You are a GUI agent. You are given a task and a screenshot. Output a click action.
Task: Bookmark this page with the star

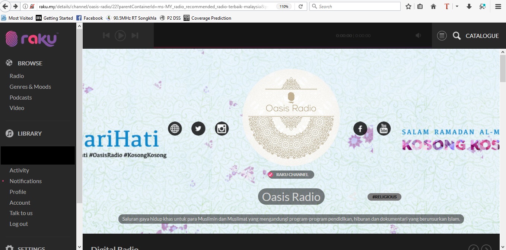[408, 6]
